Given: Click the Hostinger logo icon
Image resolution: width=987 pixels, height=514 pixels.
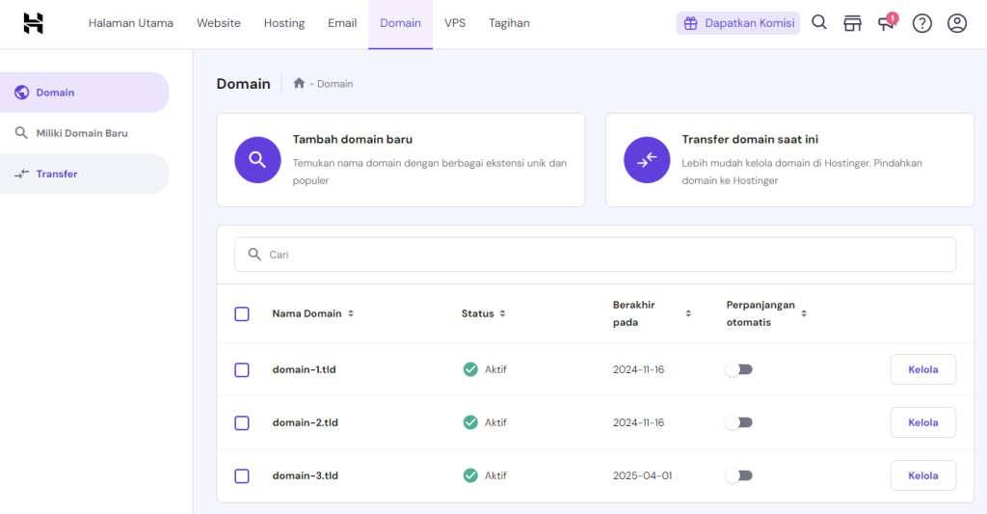Looking at the screenshot, I should point(34,23).
